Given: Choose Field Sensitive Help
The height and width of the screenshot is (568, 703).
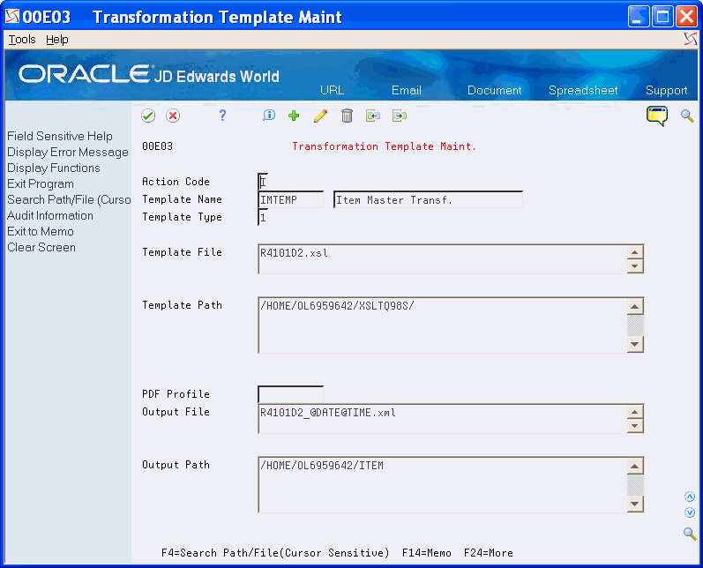Looking at the screenshot, I should click(60, 136).
